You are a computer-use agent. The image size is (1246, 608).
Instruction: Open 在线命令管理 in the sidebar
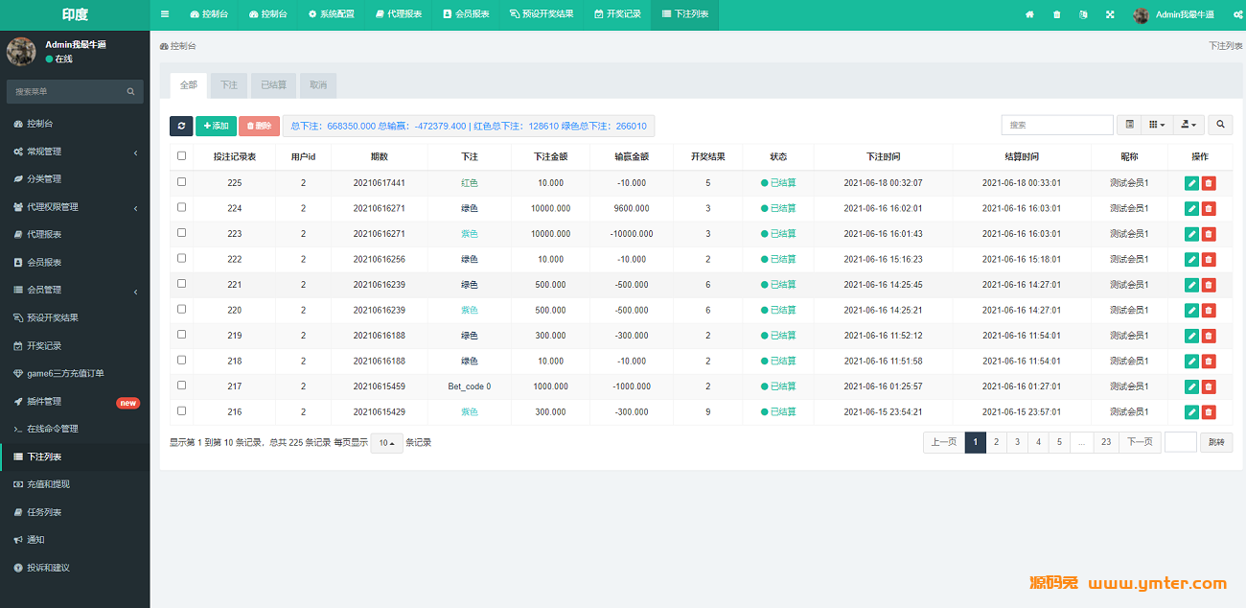pyautogui.click(x=75, y=429)
